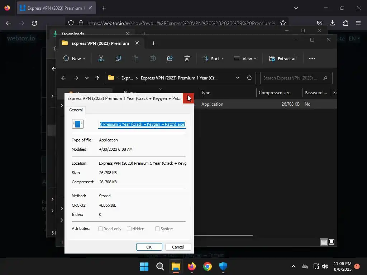The width and height of the screenshot is (367, 275).
Task: Switch to details view layout icon
Action: click(324, 242)
